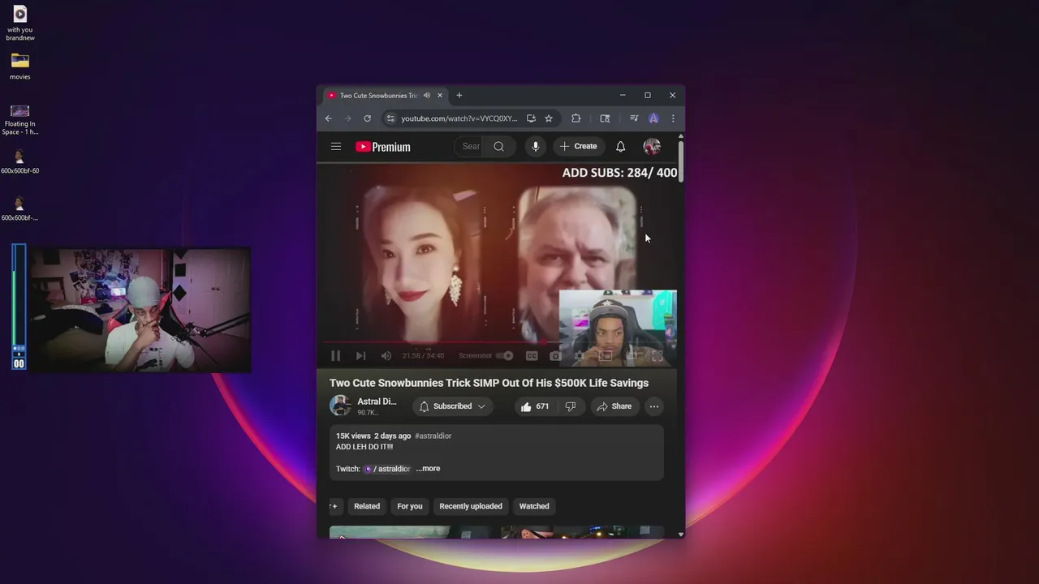Install app icon in address bar
This screenshot has height=584, width=1039.
(x=531, y=118)
